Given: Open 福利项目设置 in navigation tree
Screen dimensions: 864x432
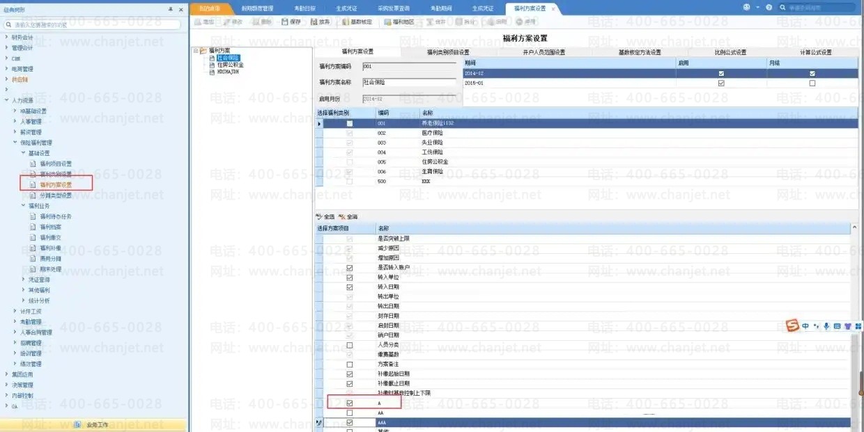Looking at the screenshot, I should [x=56, y=163].
